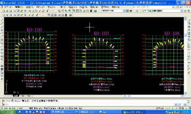This screenshot has height=114, width=191.
Task: Click the info center search input box
Action: pos(152,7)
